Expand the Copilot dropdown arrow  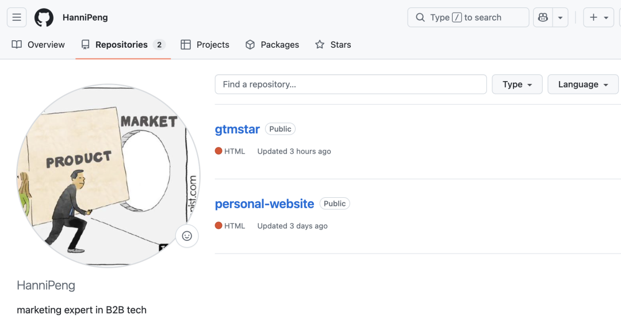(x=560, y=17)
